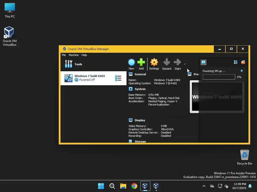Click the Storage section disk icon
Viewport: 257px width, 192px height.
tap(131, 141)
